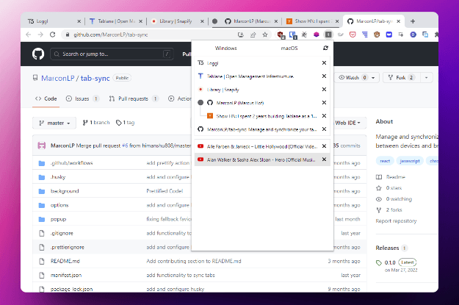Open the Code repository tab
Viewport: 459px width, 305px height.
(x=46, y=98)
